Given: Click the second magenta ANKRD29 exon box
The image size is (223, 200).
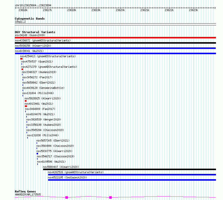Looking at the screenshot, I should [110, 197].
